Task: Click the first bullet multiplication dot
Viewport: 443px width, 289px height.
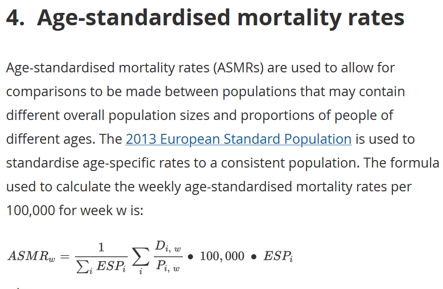Action: tap(190, 257)
